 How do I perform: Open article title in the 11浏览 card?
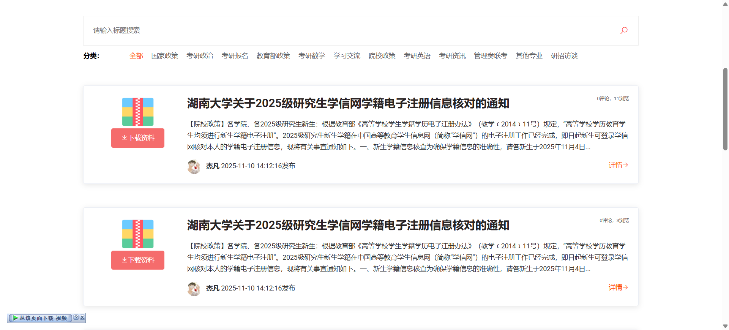pyautogui.click(x=348, y=103)
